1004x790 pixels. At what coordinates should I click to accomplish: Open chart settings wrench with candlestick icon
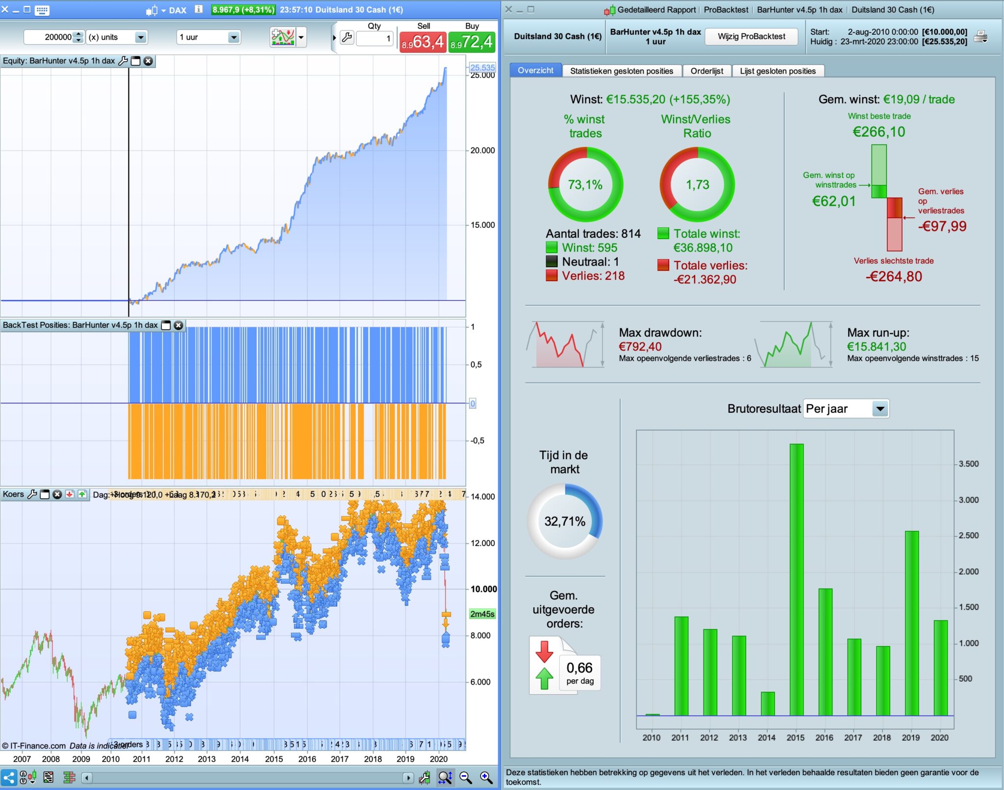tap(425, 778)
